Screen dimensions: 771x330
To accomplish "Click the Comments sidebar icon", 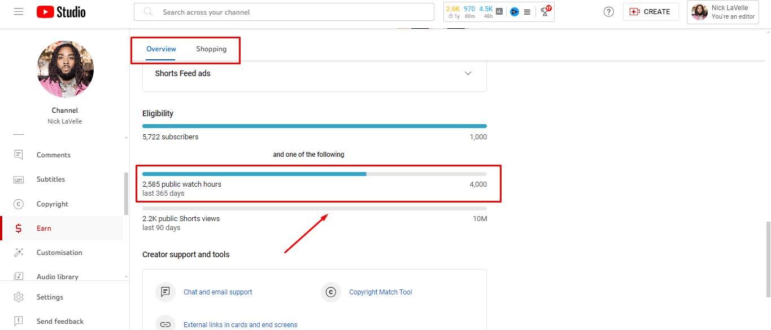I will point(19,155).
